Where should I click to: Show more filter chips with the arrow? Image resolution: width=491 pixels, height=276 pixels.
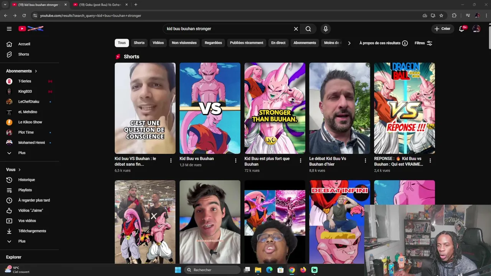click(x=349, y=43)
